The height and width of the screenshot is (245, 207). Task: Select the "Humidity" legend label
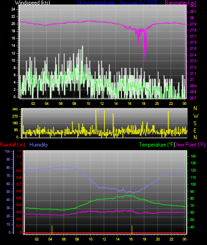pos(38,145)
